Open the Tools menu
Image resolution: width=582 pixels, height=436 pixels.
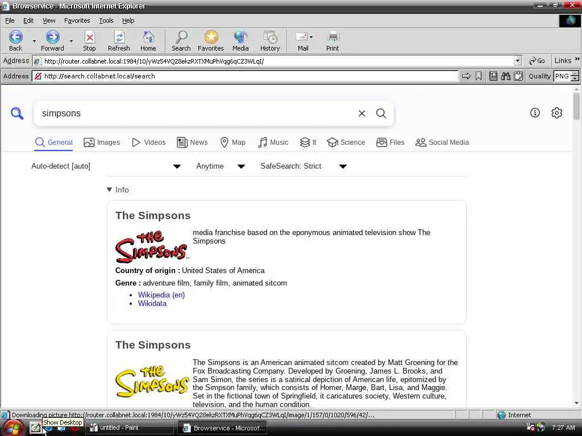coord(106,21)
